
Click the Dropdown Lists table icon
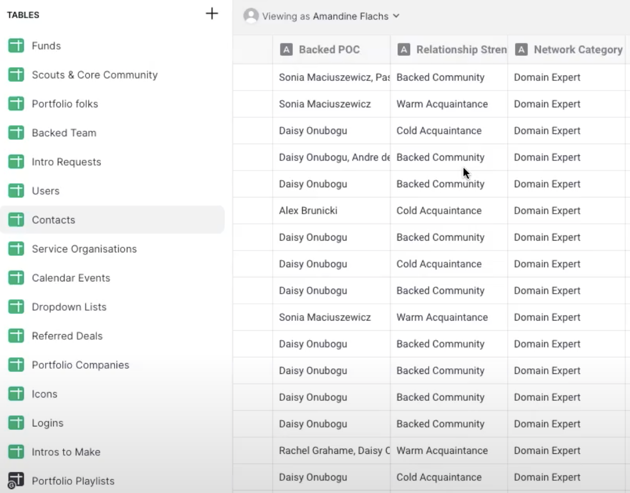(x=16, y=307)
